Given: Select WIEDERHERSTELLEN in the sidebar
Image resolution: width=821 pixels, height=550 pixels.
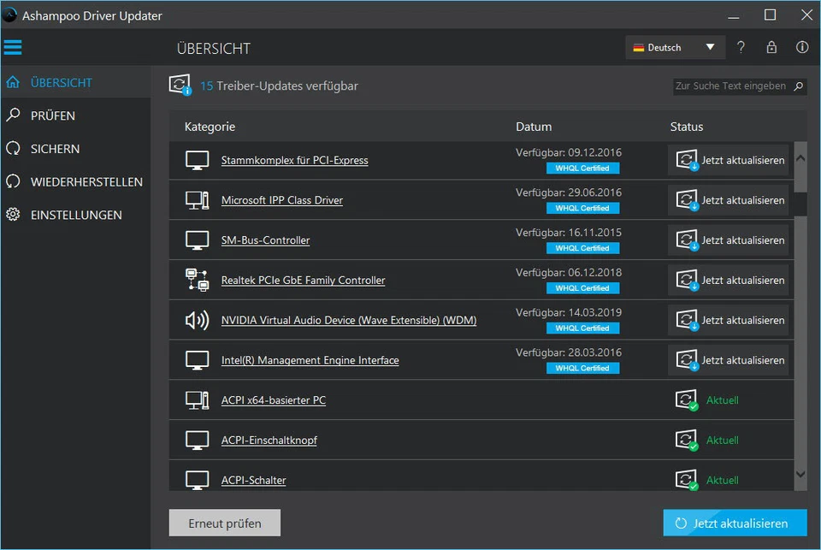Looking at the screenshot, I should pos(82,181).
